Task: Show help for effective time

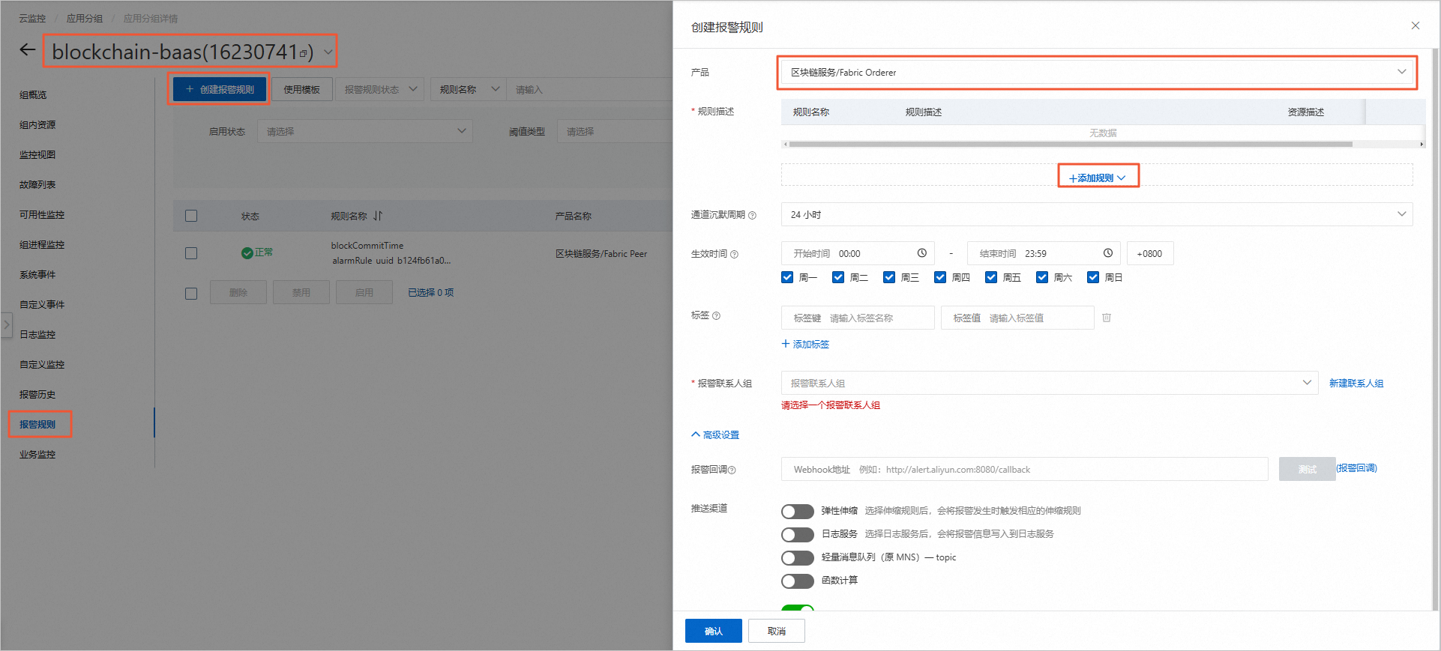Action: point(734,254)
